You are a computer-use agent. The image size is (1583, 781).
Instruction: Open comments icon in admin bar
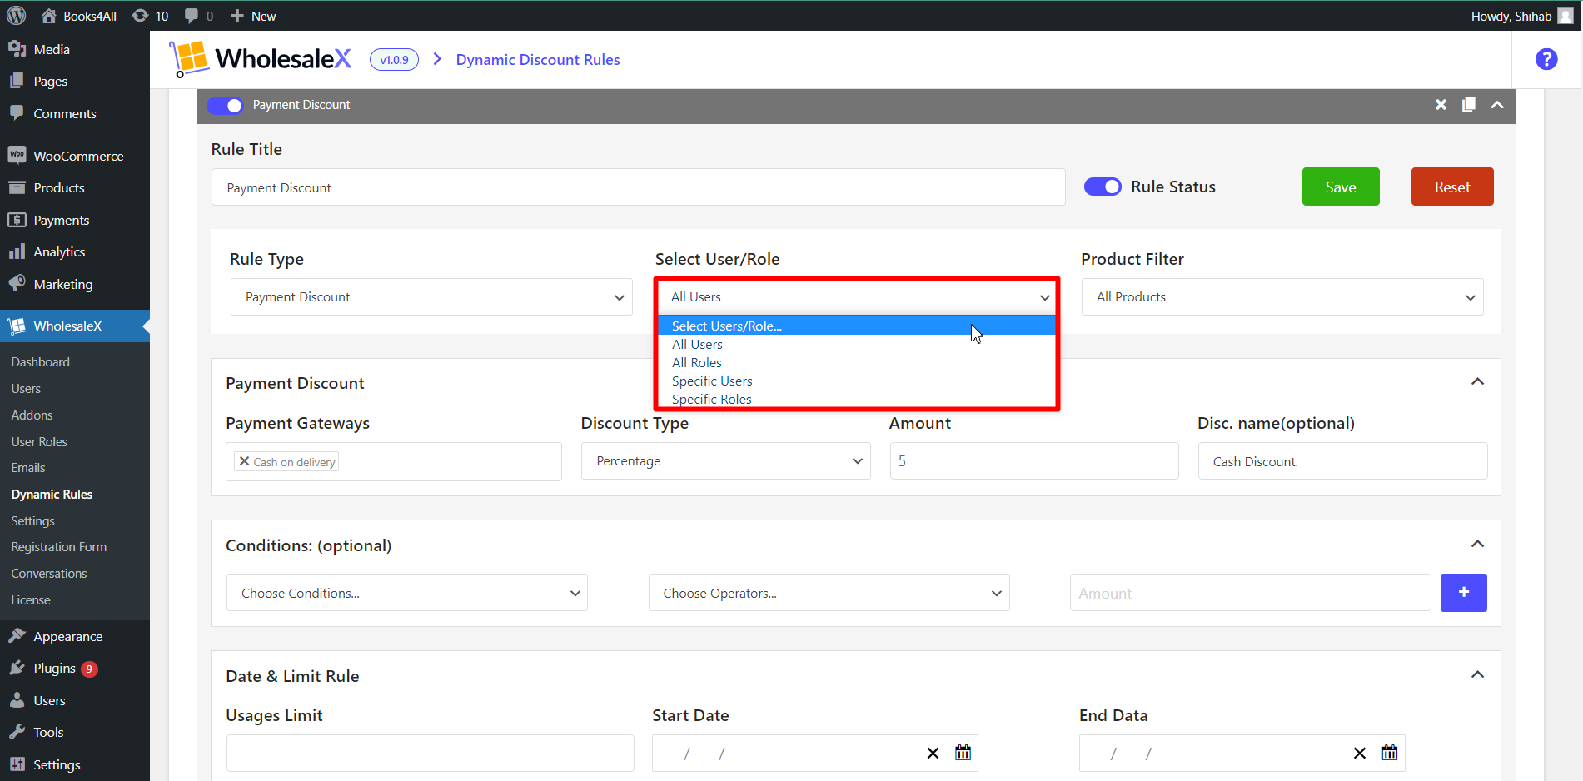[x=198, y=16]
